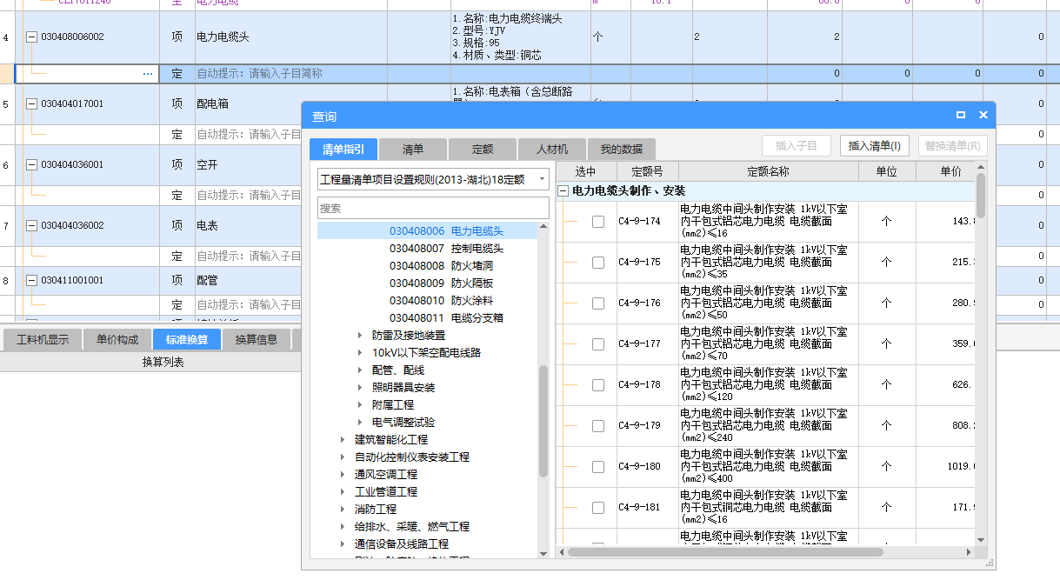Select the C4-9-179 checkbox
1060x580 pixels.
pyautogui.click(x=598, y=426)
